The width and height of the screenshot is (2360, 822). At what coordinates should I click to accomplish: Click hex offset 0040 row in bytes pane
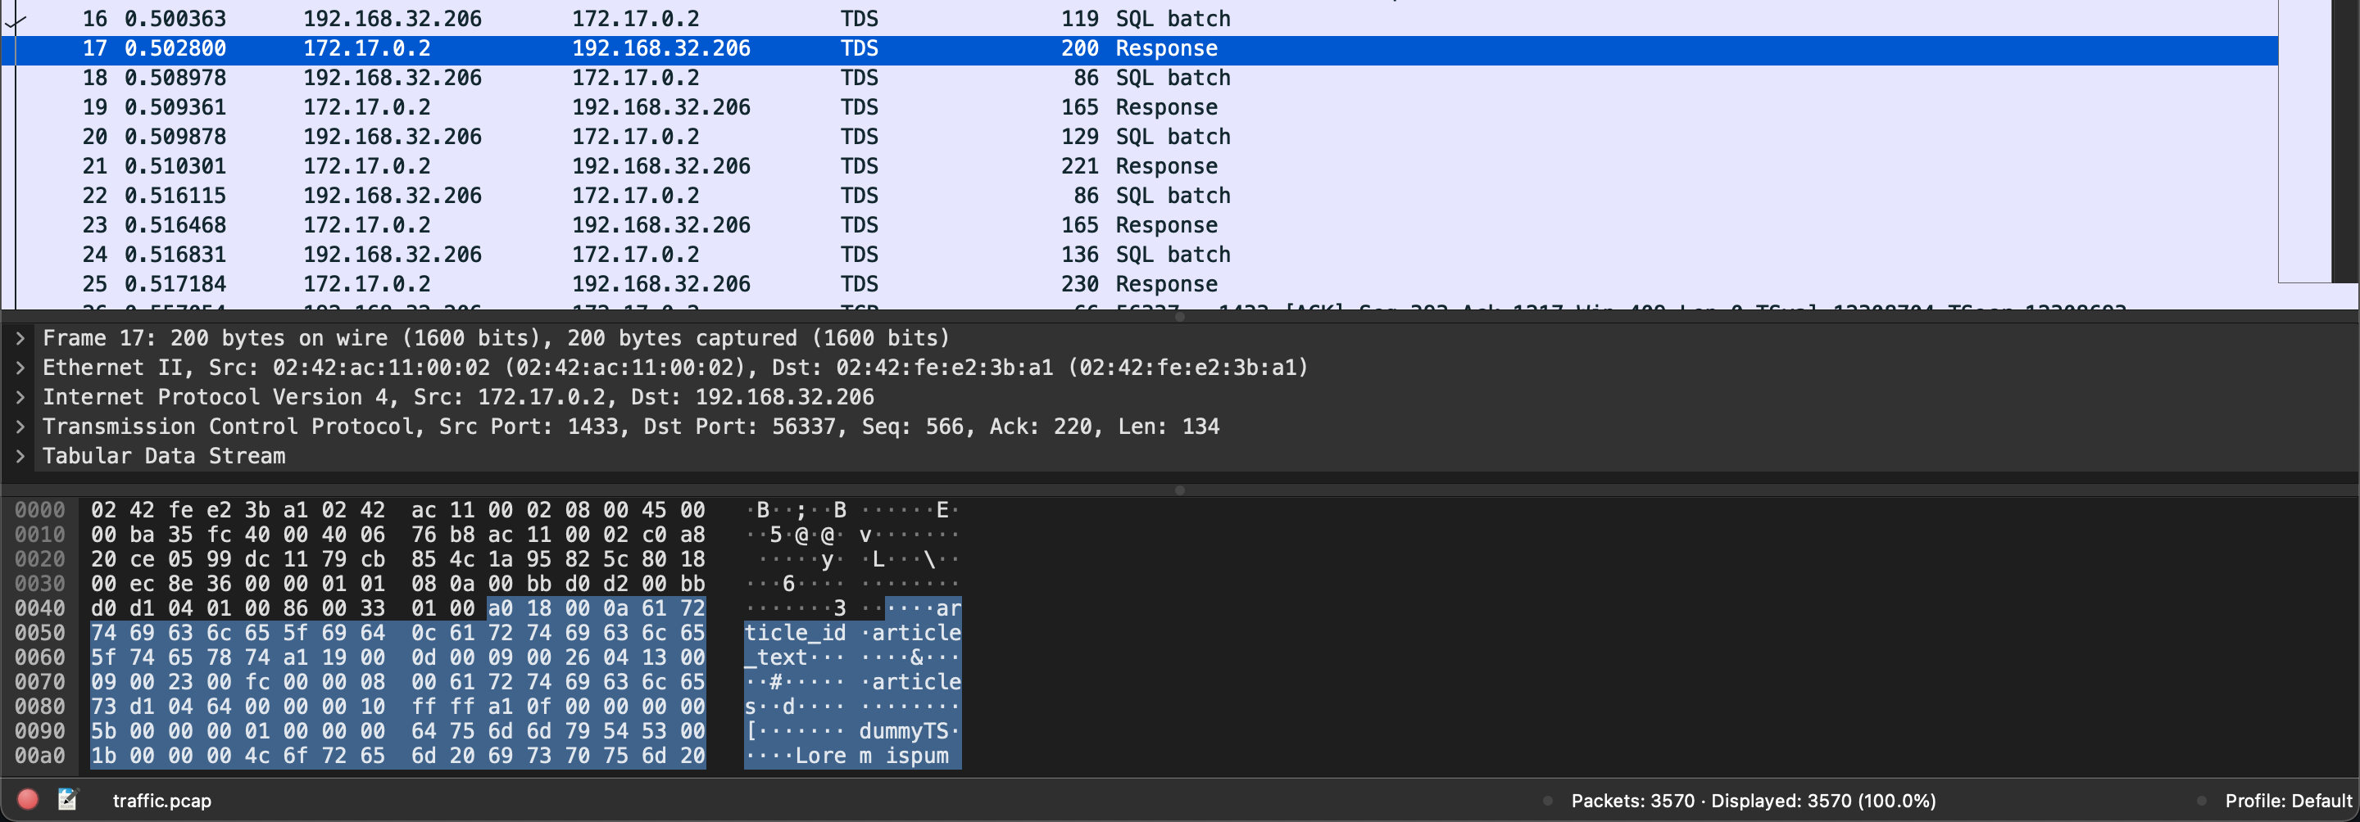tap(39, 608)
